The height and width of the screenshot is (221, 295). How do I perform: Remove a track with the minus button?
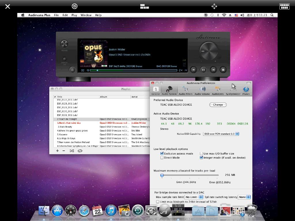click(x=64, y=151)
